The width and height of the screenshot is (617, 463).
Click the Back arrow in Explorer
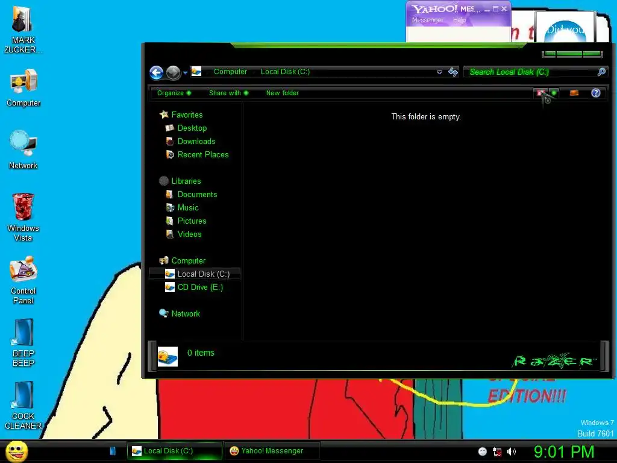tap(156, 72)
